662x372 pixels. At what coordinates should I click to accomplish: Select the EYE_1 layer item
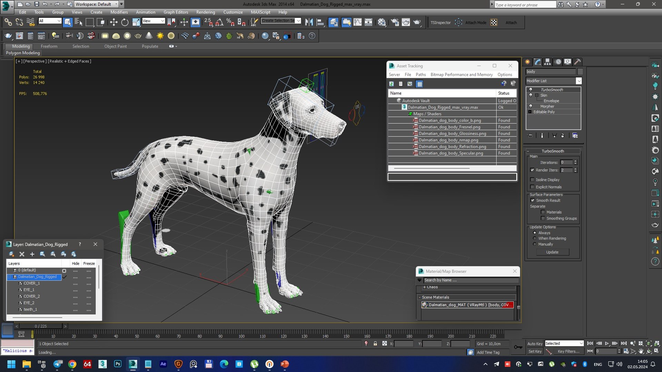click(x=29, y=290)
